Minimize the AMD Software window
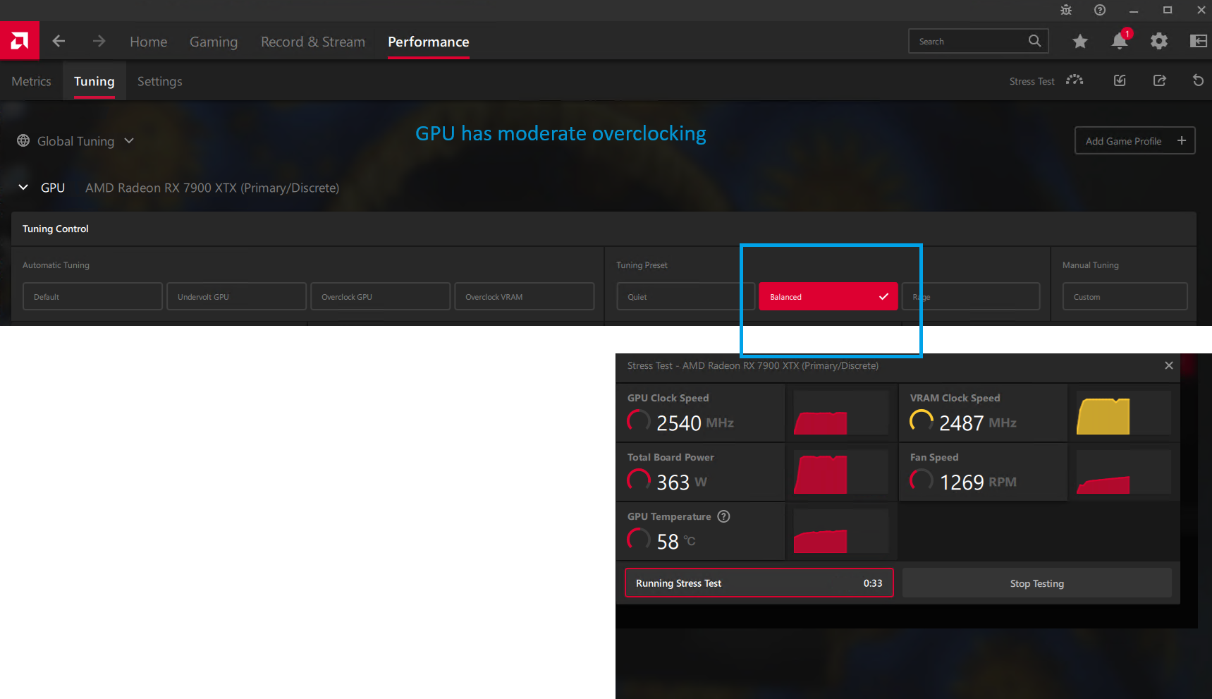 click(x=1134, y=10)
